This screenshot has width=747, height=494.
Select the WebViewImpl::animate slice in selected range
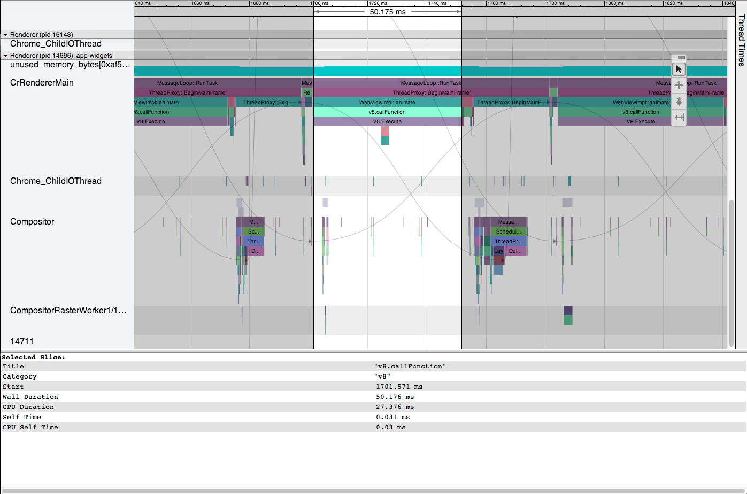387,103
